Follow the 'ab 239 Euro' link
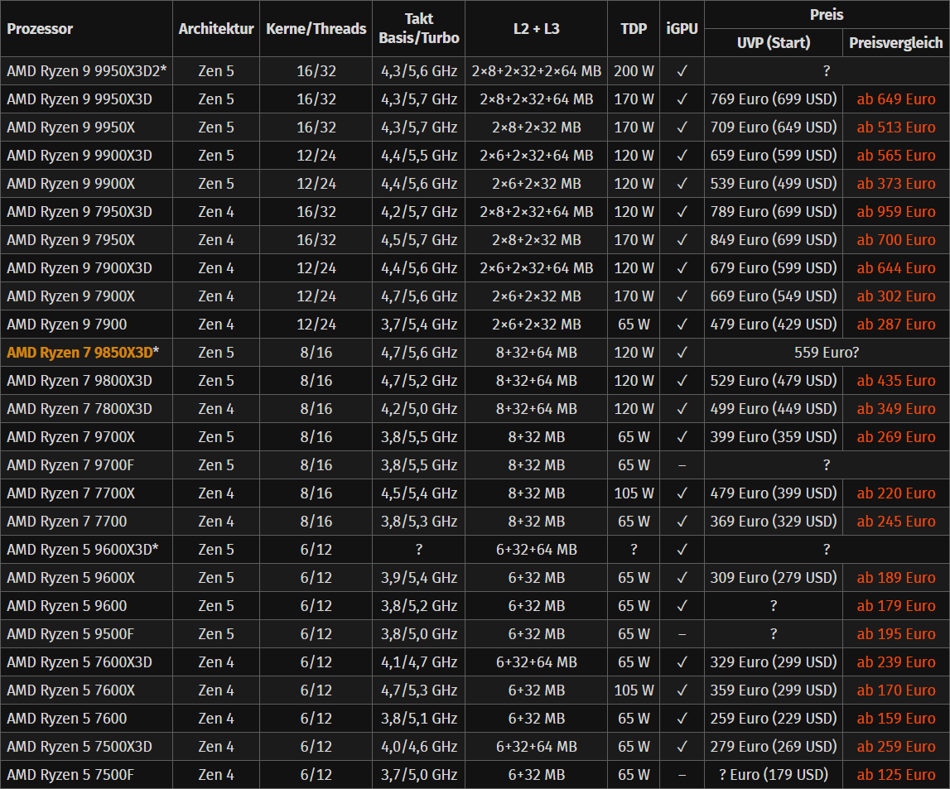Image resolution: width=950 pixels, height=789 pixels. click(x=895, y=662)
